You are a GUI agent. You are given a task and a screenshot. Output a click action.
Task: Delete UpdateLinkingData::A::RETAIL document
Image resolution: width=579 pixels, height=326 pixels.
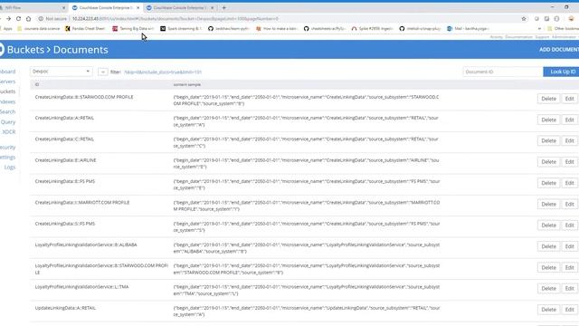pos(548,310)
